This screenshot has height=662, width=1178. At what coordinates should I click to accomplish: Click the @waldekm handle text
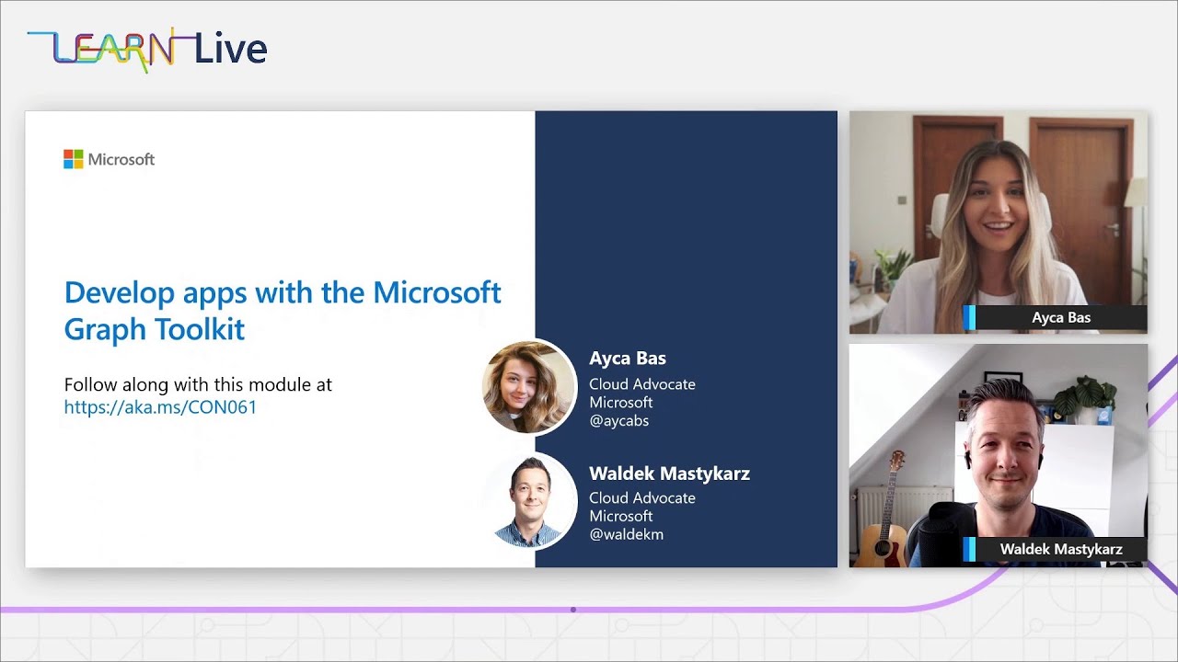point(626,534)
